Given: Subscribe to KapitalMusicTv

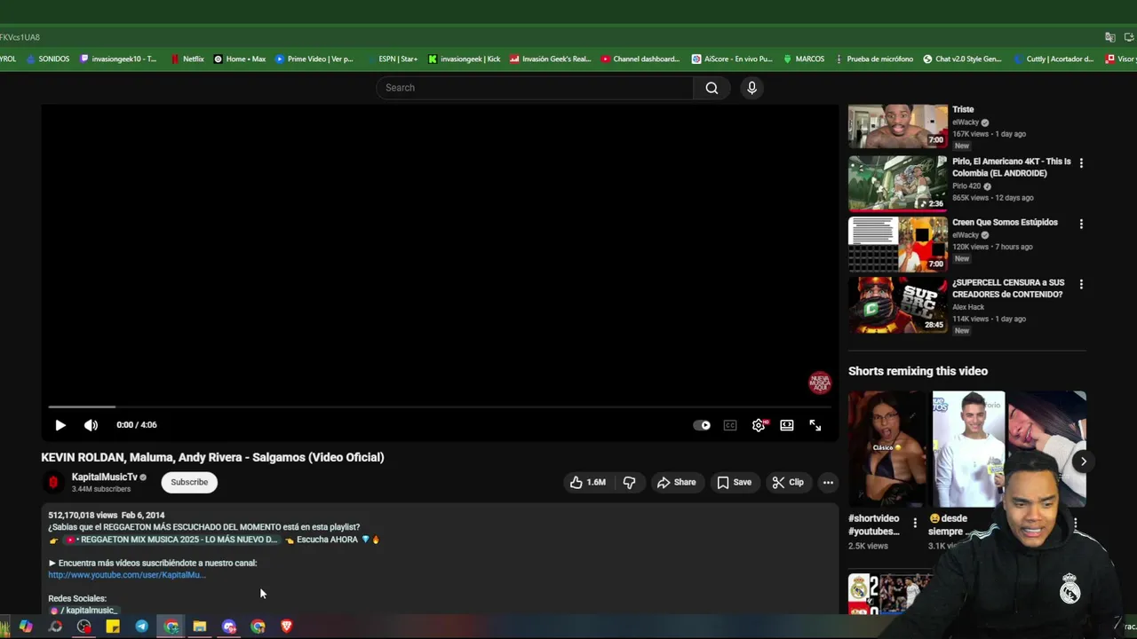Looking at the screenshot, I should tap(189, 482).
